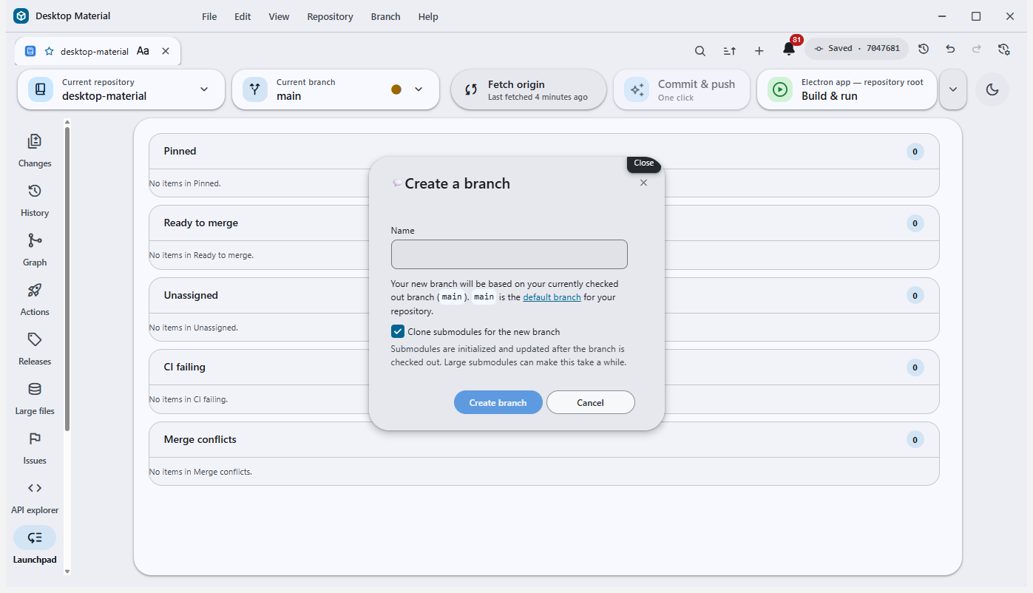
Task: Click the search magnifier icon
Action: 700,50
